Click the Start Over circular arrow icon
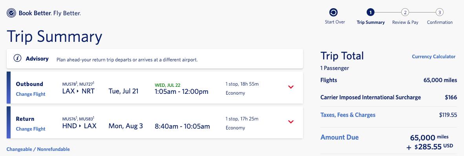 pyautogui.click(x=334, y=13)
